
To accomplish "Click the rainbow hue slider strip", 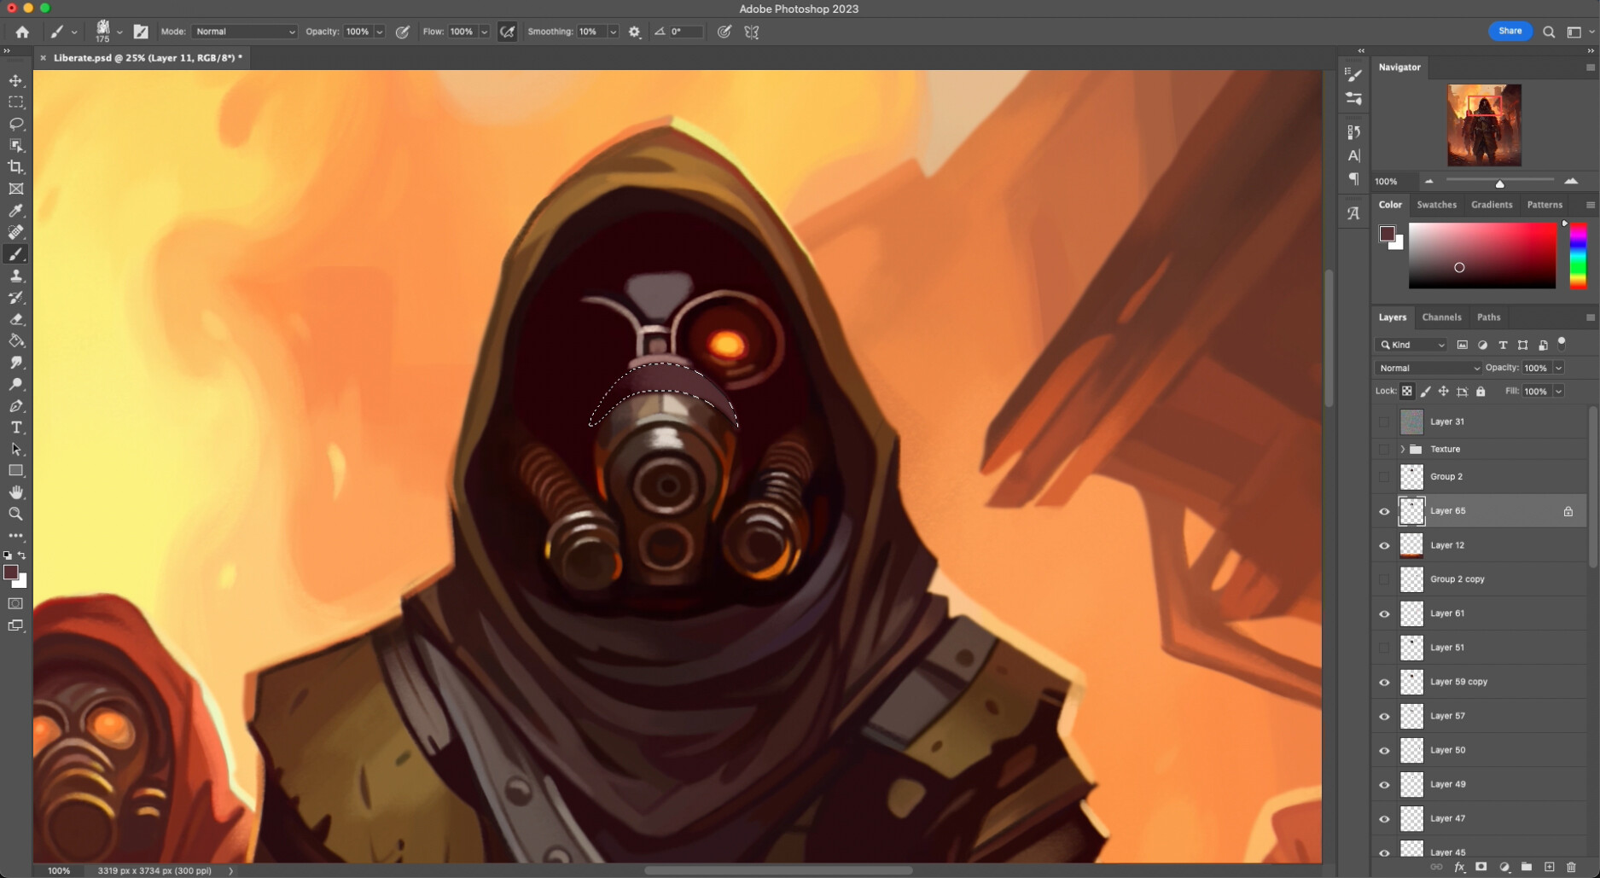I will 1578,256.
